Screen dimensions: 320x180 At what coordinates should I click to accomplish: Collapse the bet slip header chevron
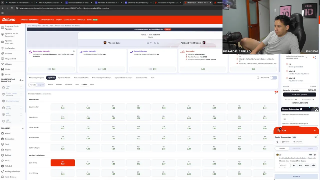pos(315,130)
